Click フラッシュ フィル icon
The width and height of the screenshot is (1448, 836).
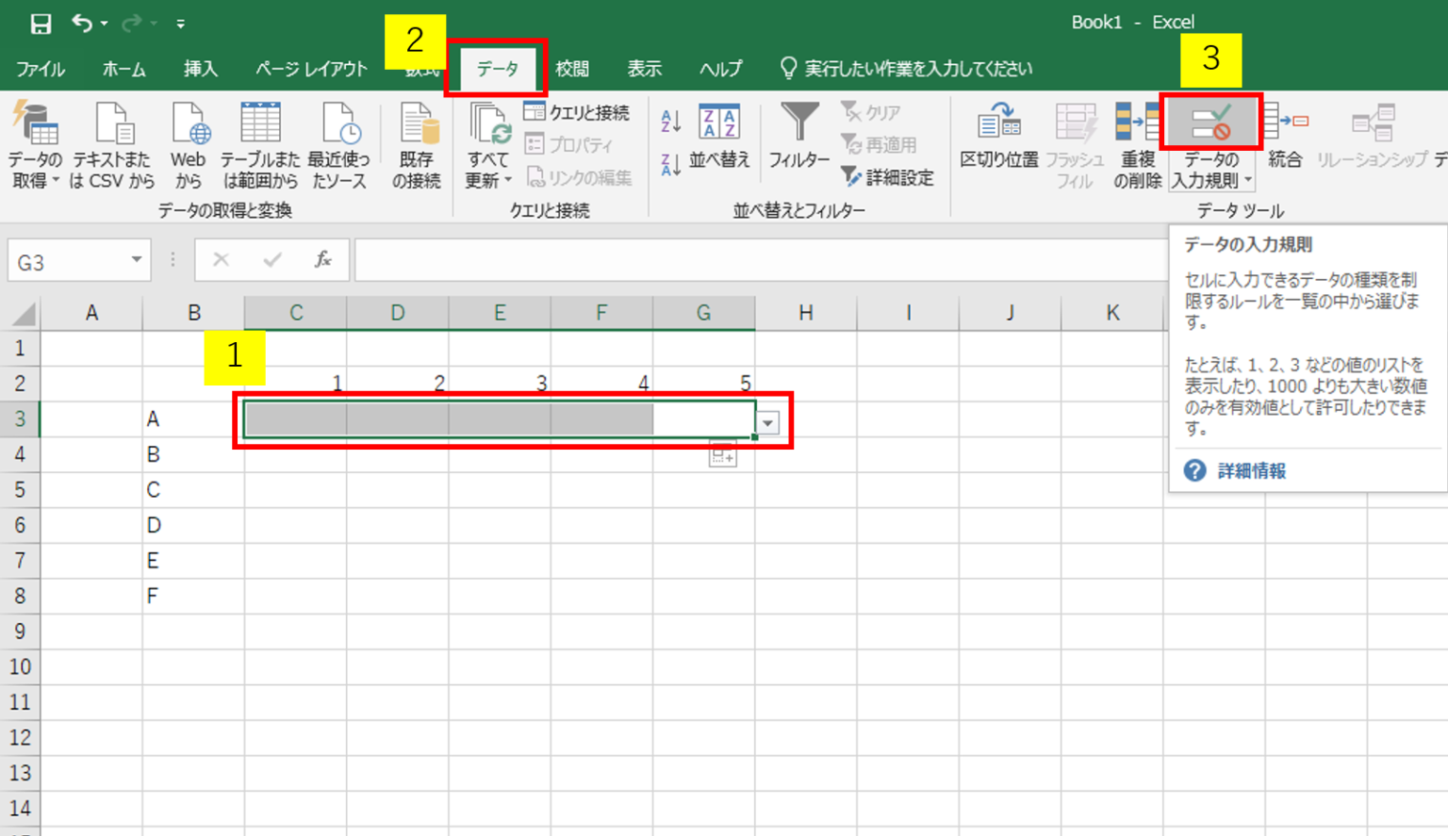pos(1075,145)
